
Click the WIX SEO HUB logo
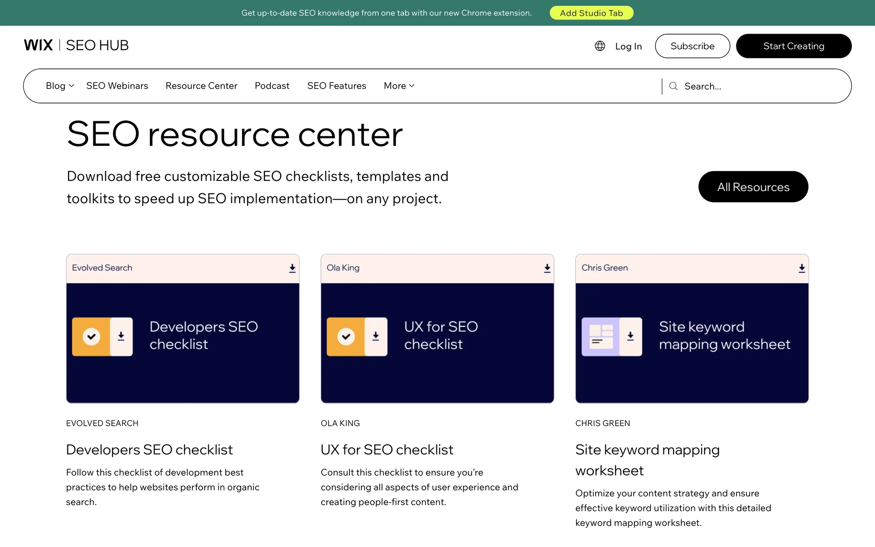pos(76,45)
